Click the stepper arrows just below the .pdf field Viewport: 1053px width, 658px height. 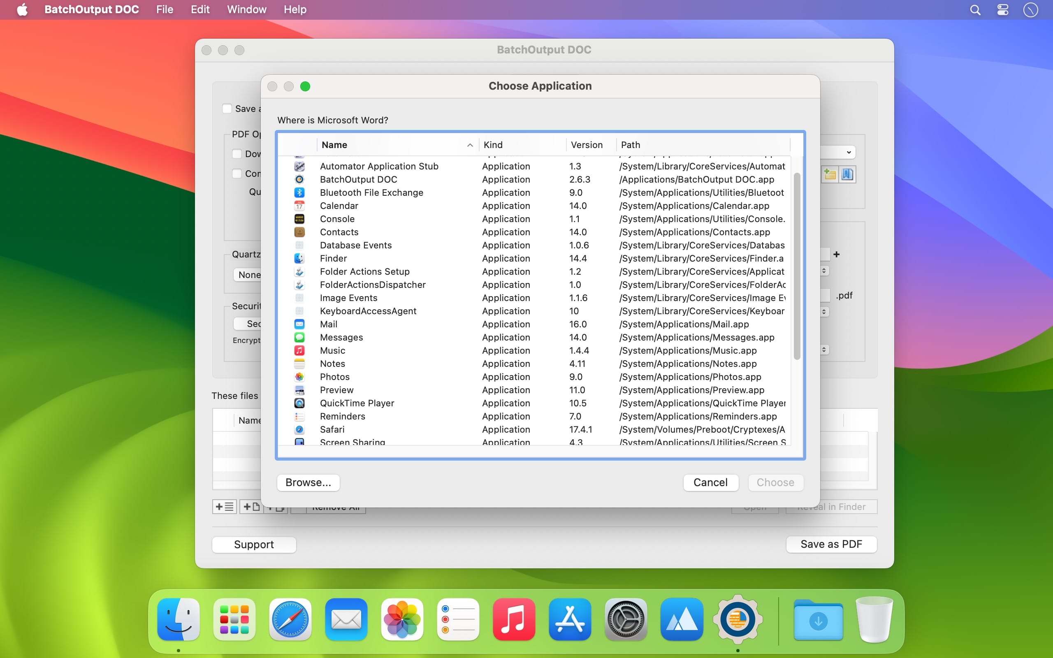tap(824, 312)
